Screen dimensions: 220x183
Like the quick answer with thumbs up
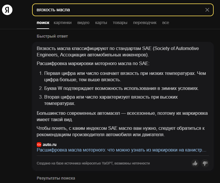(x=195, y=163)
